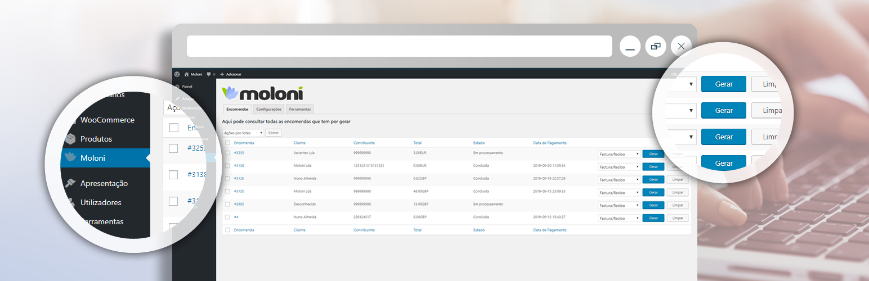Click Limpar for order #4
869x281 pixels.
[x=678, y=218]
